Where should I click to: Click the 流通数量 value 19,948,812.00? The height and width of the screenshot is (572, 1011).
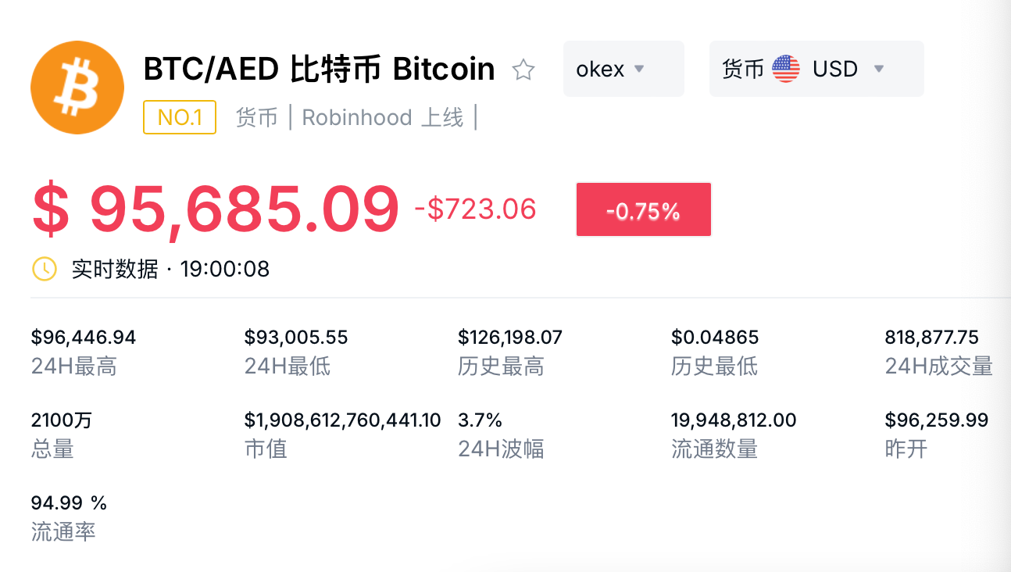[x=734, y=420]
